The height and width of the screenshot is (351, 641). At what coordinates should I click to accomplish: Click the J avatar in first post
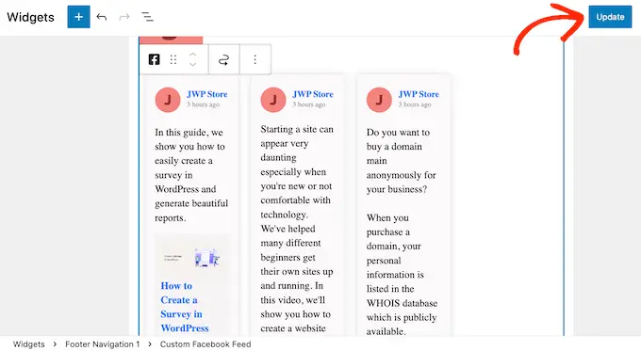(168, 100)
